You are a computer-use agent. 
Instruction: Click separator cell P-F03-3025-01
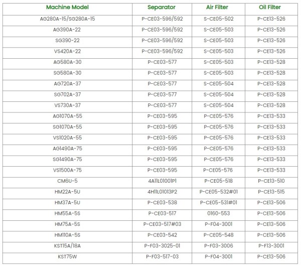click(x=162, y=246)
